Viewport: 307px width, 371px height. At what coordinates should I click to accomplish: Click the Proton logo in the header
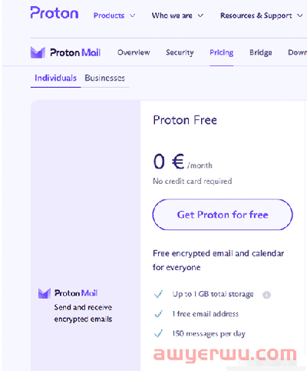[54, 12]
